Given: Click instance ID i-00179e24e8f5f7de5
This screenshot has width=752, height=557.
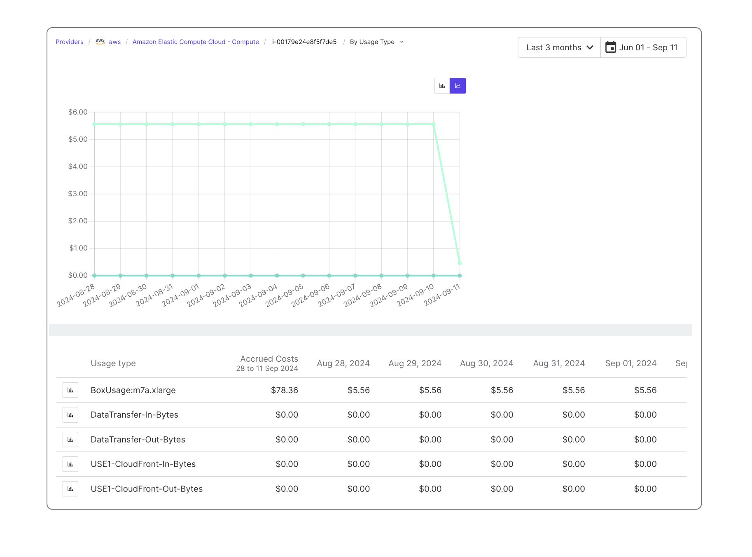Looking at the screenshot, I should 304,42.
